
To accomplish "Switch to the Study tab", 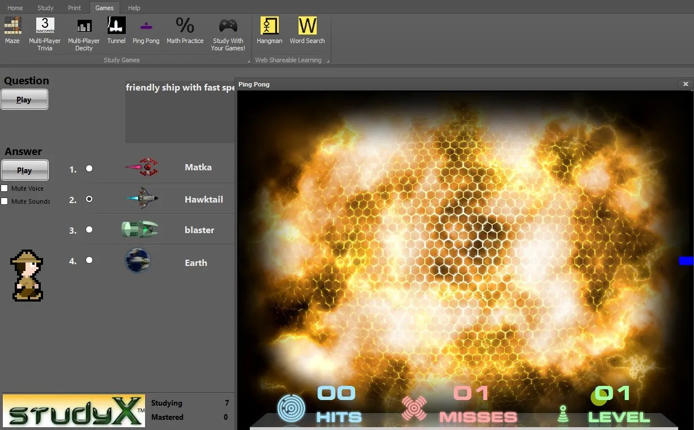I will tap(45, 8).
